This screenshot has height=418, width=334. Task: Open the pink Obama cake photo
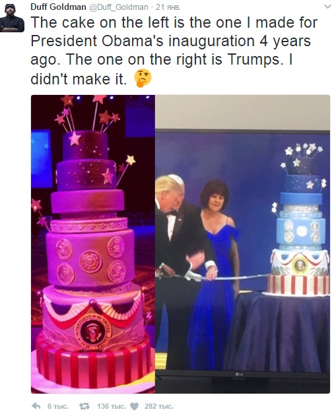93,244
